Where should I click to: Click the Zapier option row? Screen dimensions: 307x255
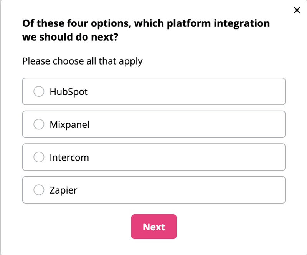[153, 190]
